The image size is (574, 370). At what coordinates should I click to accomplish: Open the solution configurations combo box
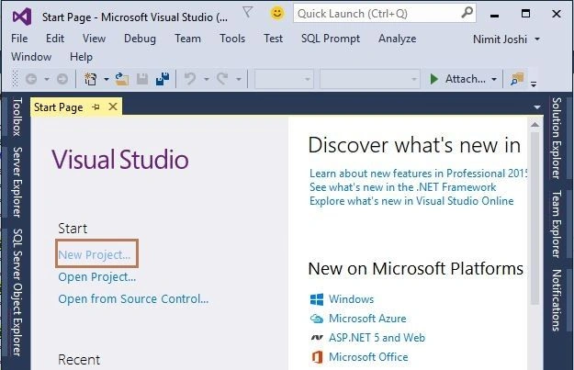tap(284, 79)
